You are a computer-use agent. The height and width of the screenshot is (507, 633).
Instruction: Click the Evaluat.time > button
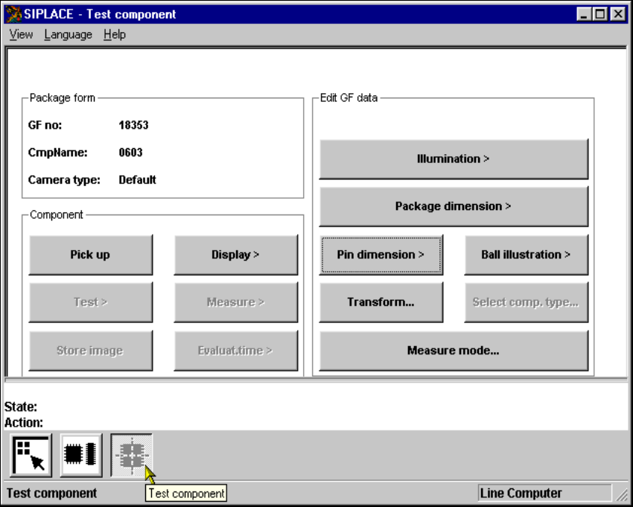[x=236, y=351]
